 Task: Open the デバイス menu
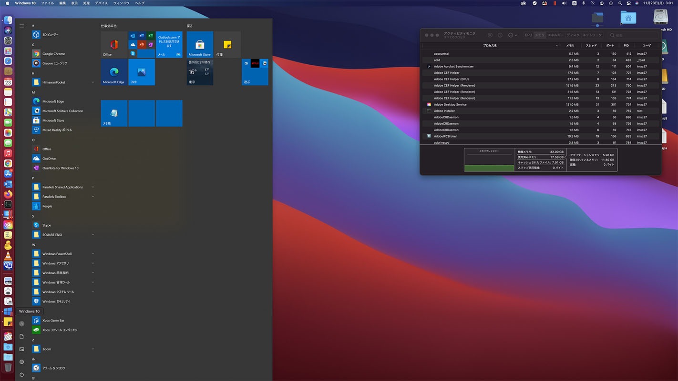(x=102, y=3)
